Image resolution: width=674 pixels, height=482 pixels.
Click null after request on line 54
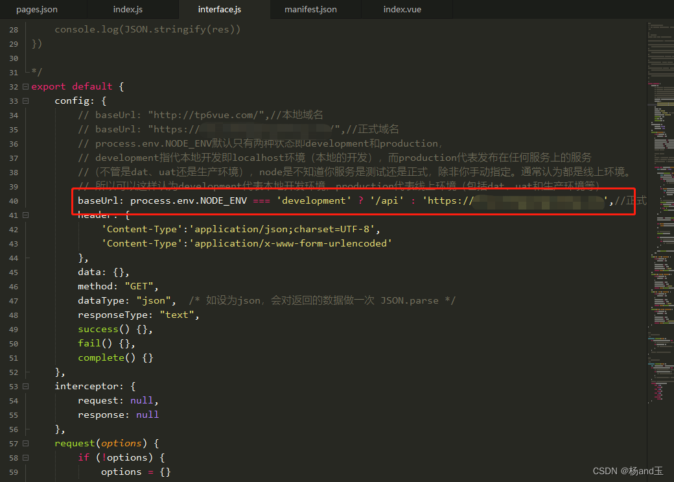tap(141, 400)
